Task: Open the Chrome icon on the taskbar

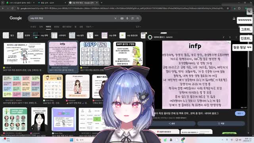Action: pyautogui.click(x=183, y=139)
